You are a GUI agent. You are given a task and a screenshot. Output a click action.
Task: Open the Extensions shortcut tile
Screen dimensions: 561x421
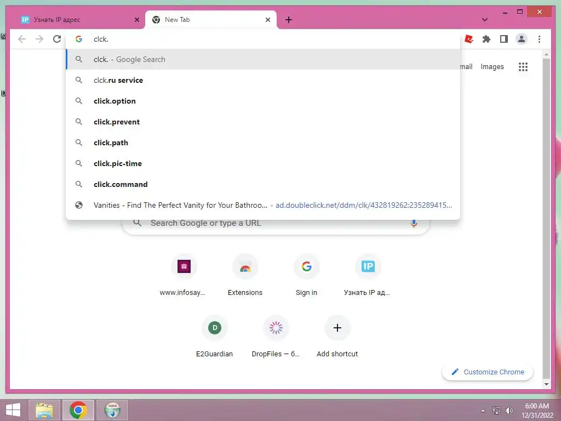point(245,276)
